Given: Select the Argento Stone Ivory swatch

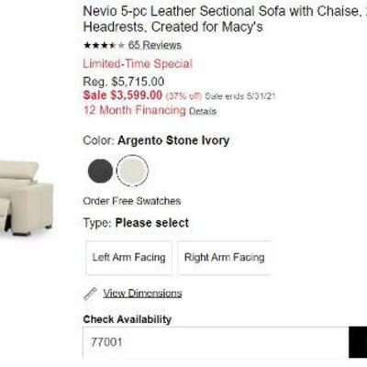Looking at the screenshot, I should pos(132,171).
